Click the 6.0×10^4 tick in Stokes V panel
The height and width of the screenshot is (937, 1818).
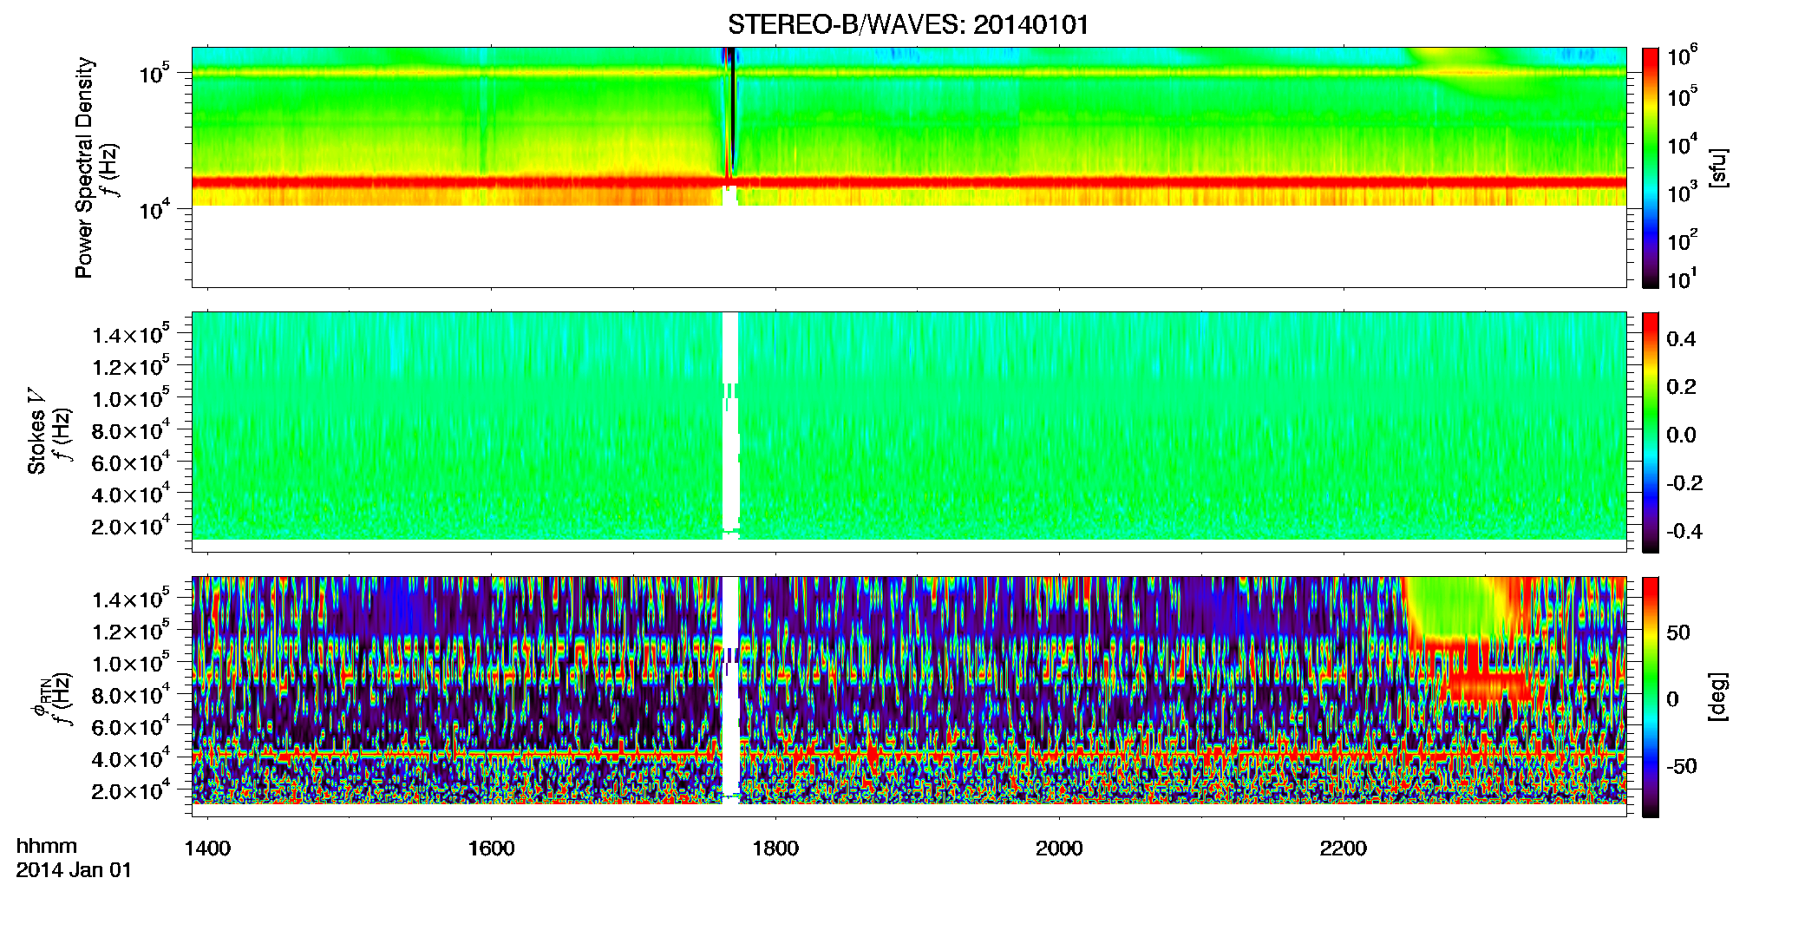click(x=131, y=461)
